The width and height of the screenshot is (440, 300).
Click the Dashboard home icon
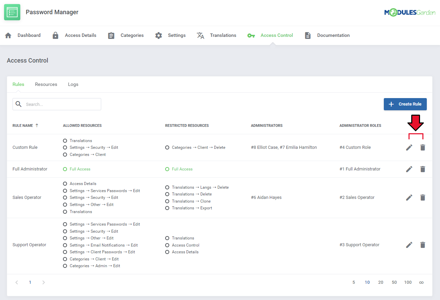coord(8,36)
